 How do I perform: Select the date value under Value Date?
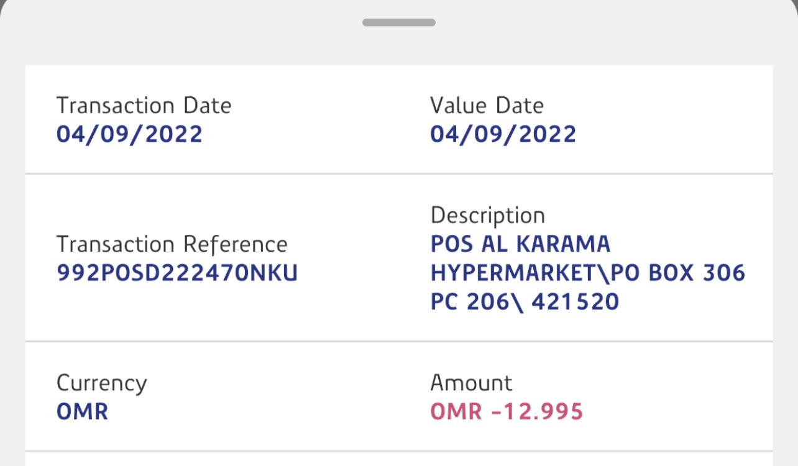(503, 134)
